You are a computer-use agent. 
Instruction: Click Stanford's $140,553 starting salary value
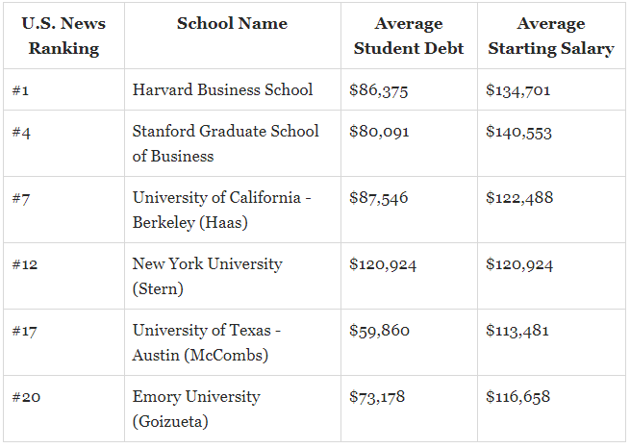click(518, 133)
